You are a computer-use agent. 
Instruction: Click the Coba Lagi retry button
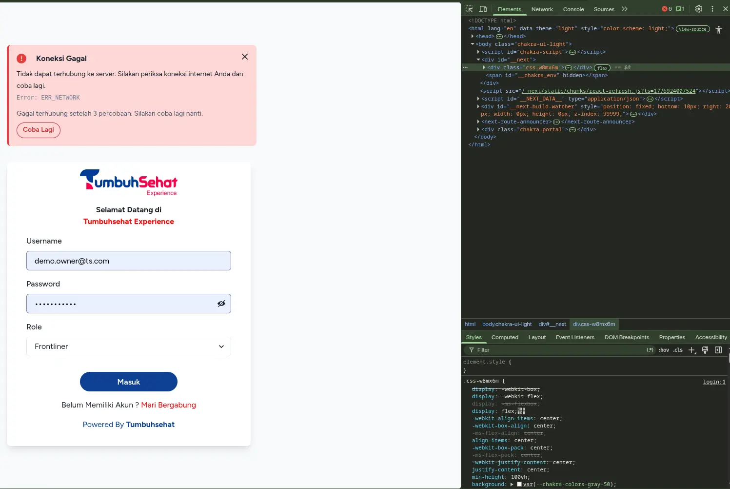(39, 130)
